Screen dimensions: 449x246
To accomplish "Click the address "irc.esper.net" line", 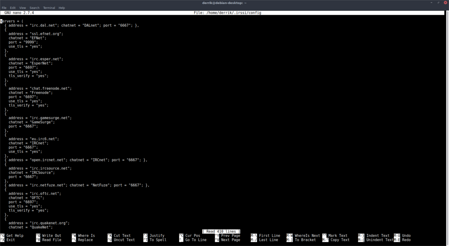I will click(36, 59).
